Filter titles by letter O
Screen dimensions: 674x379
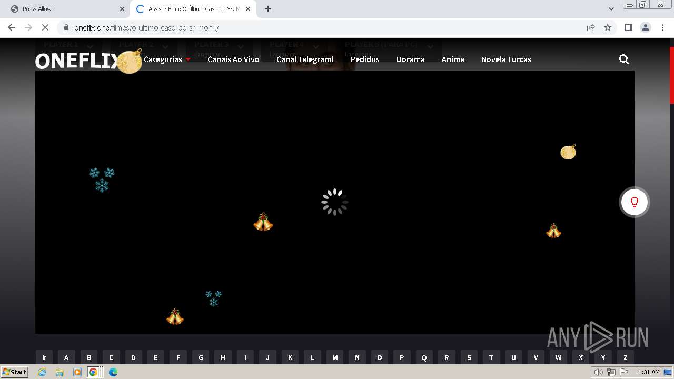point(380,357)
